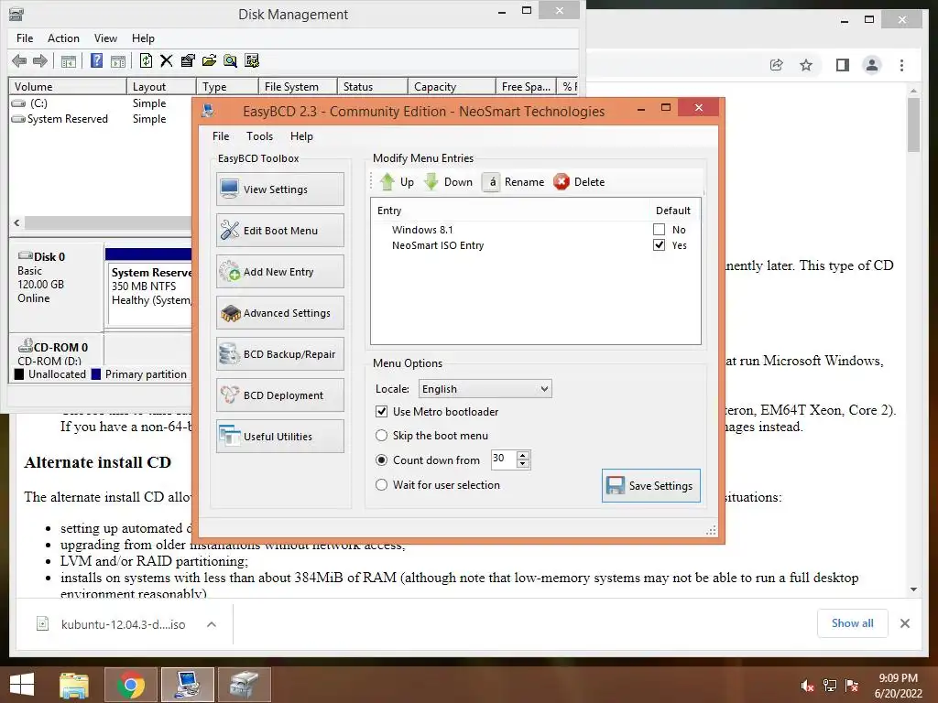Toggle Use Metro bootloader checkbox
The image size is (938, 703).
381,411
